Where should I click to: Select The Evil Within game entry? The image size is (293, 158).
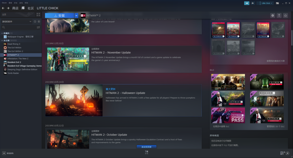click(21, 48)
